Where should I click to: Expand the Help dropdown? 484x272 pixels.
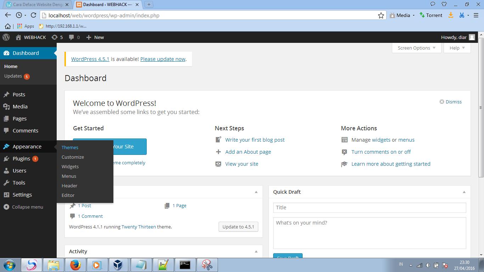coord(456,48)
